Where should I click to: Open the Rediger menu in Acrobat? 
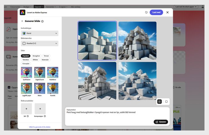click(27, 7)
